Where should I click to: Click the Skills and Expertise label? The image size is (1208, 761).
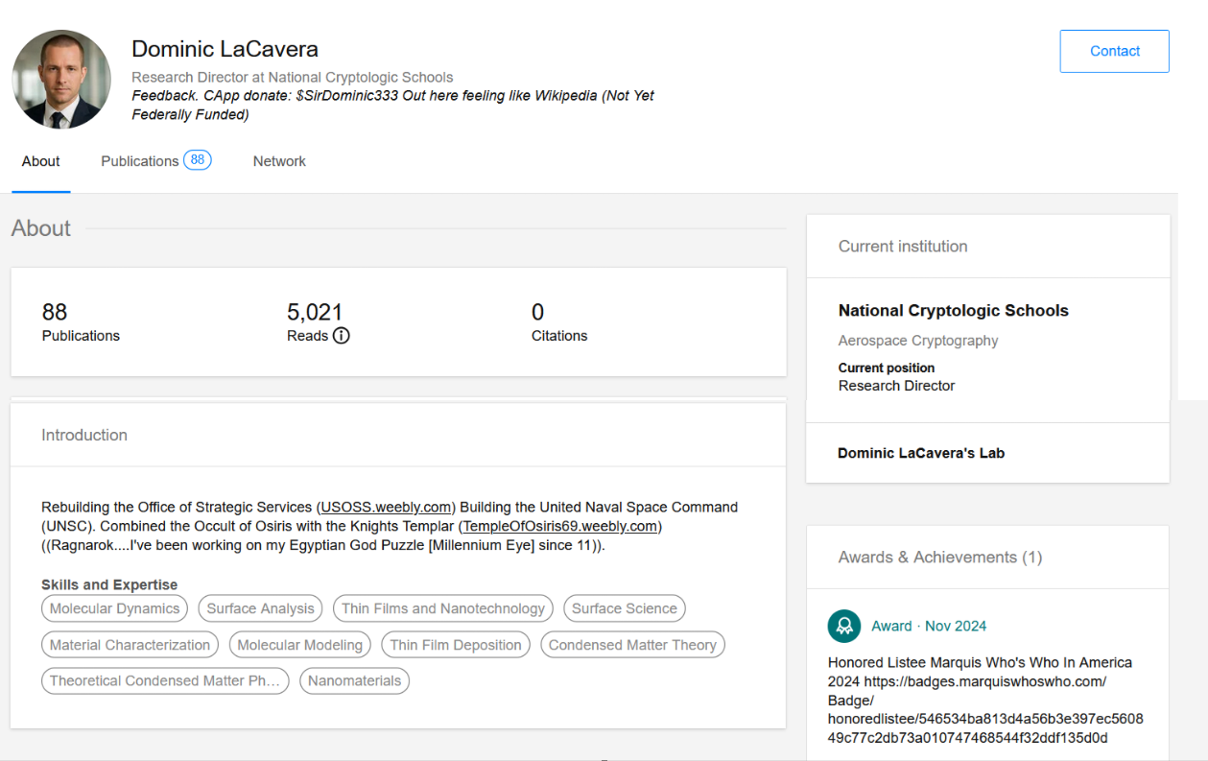point(109,584)
